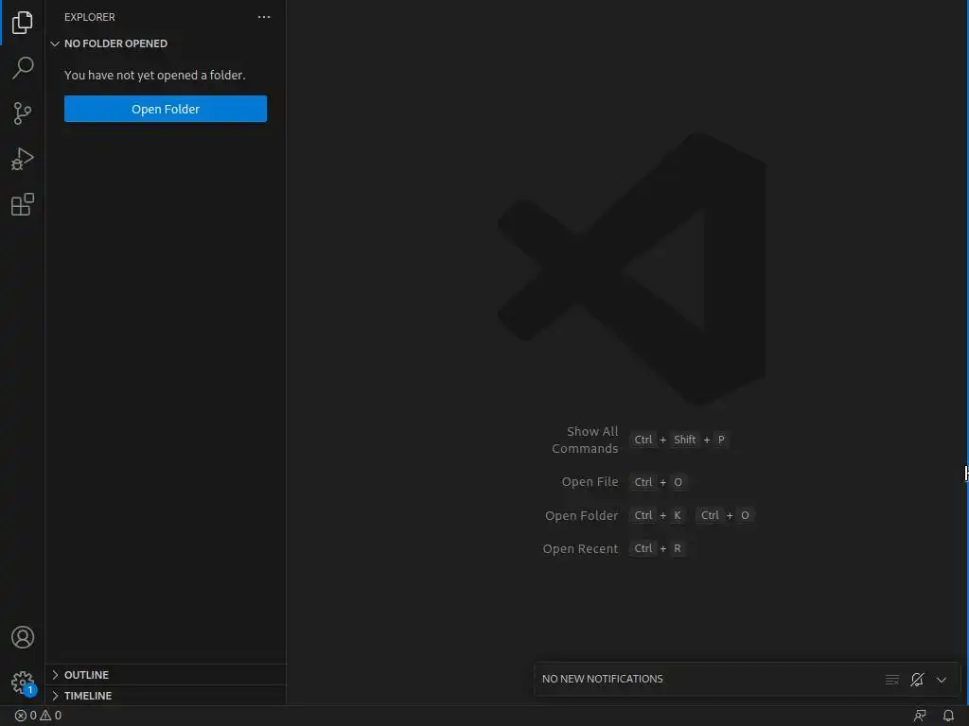The image size is (969, 726).
Task: Toggle do not disturb mode
Action: coord(917,680)
